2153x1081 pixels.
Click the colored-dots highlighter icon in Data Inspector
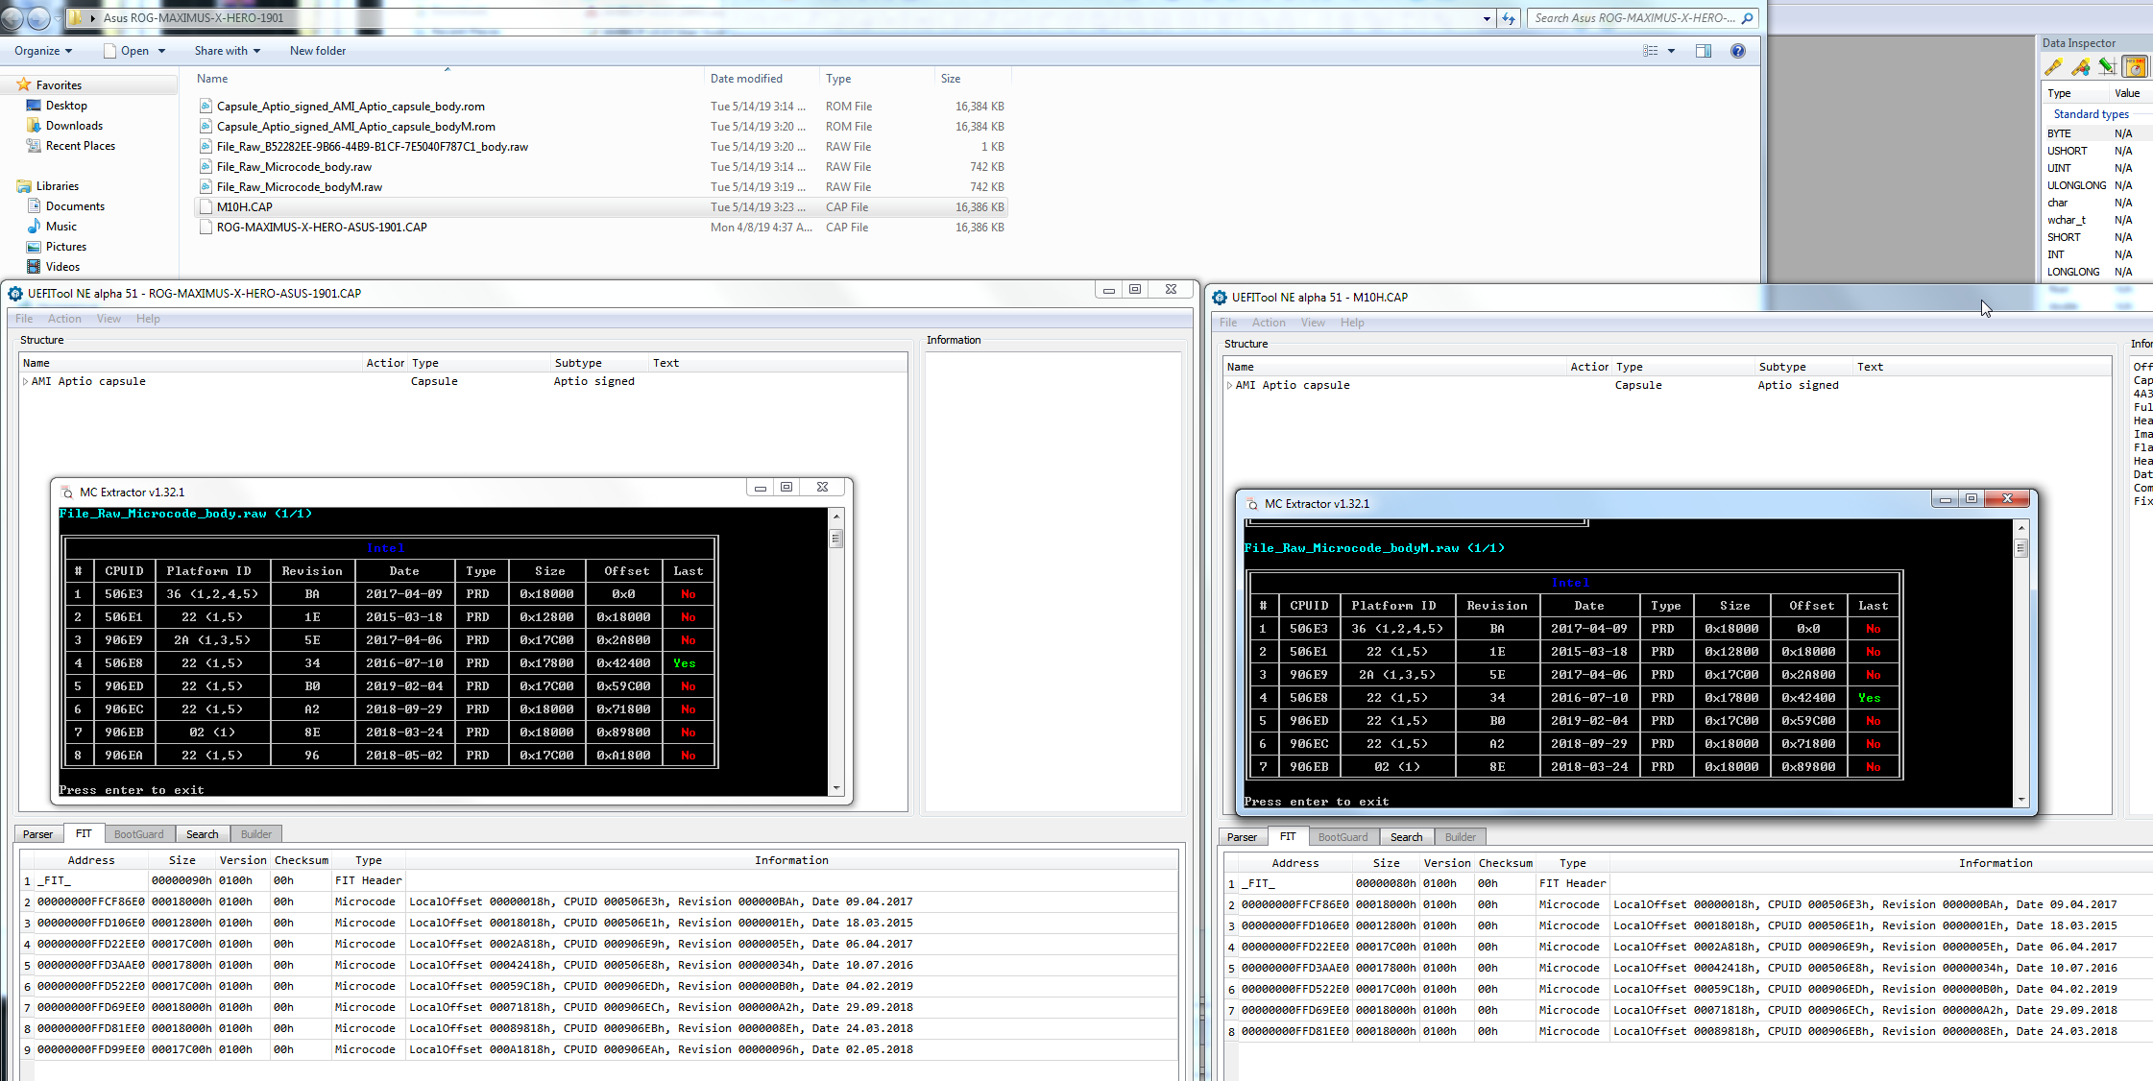coord(2080,66)
